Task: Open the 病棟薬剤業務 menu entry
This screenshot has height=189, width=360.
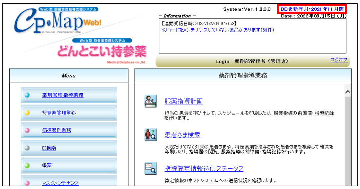Action: [x=57, y=130]
